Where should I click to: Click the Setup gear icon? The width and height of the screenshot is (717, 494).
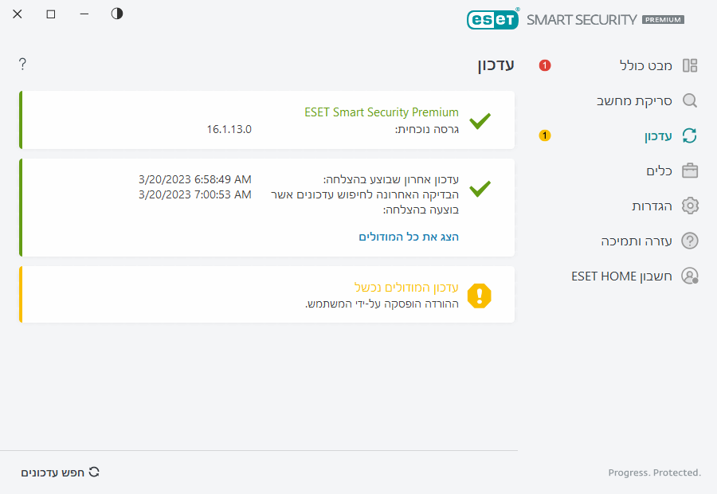tap(690, 206)
